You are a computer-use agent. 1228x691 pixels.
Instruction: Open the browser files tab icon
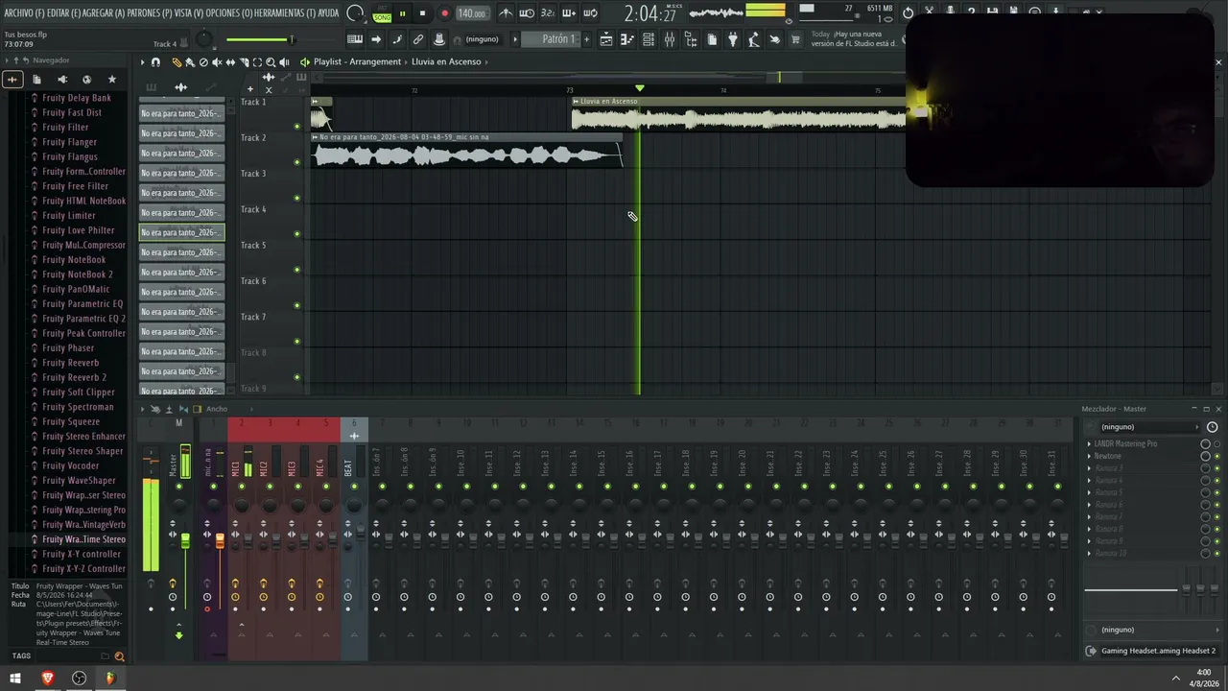click(36, 79)
